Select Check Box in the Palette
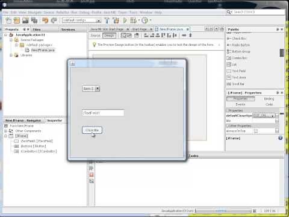The width and height of the screenshot is (289, 217). pos(237,39)
